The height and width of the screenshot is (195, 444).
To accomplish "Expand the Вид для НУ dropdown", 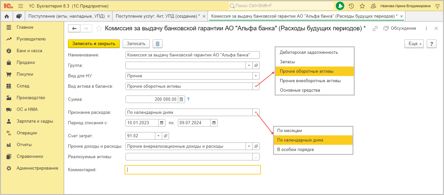I will pyautogui.click(x=256, y=76).
